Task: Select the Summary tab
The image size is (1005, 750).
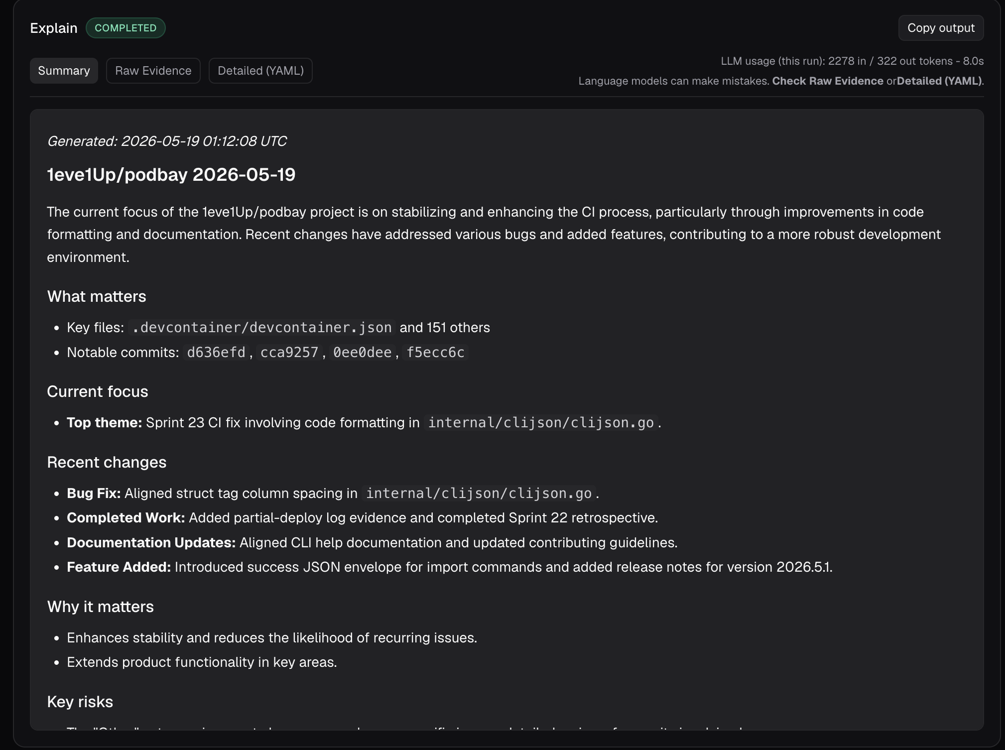Action: pyautogui.click(x=64, y=71)
